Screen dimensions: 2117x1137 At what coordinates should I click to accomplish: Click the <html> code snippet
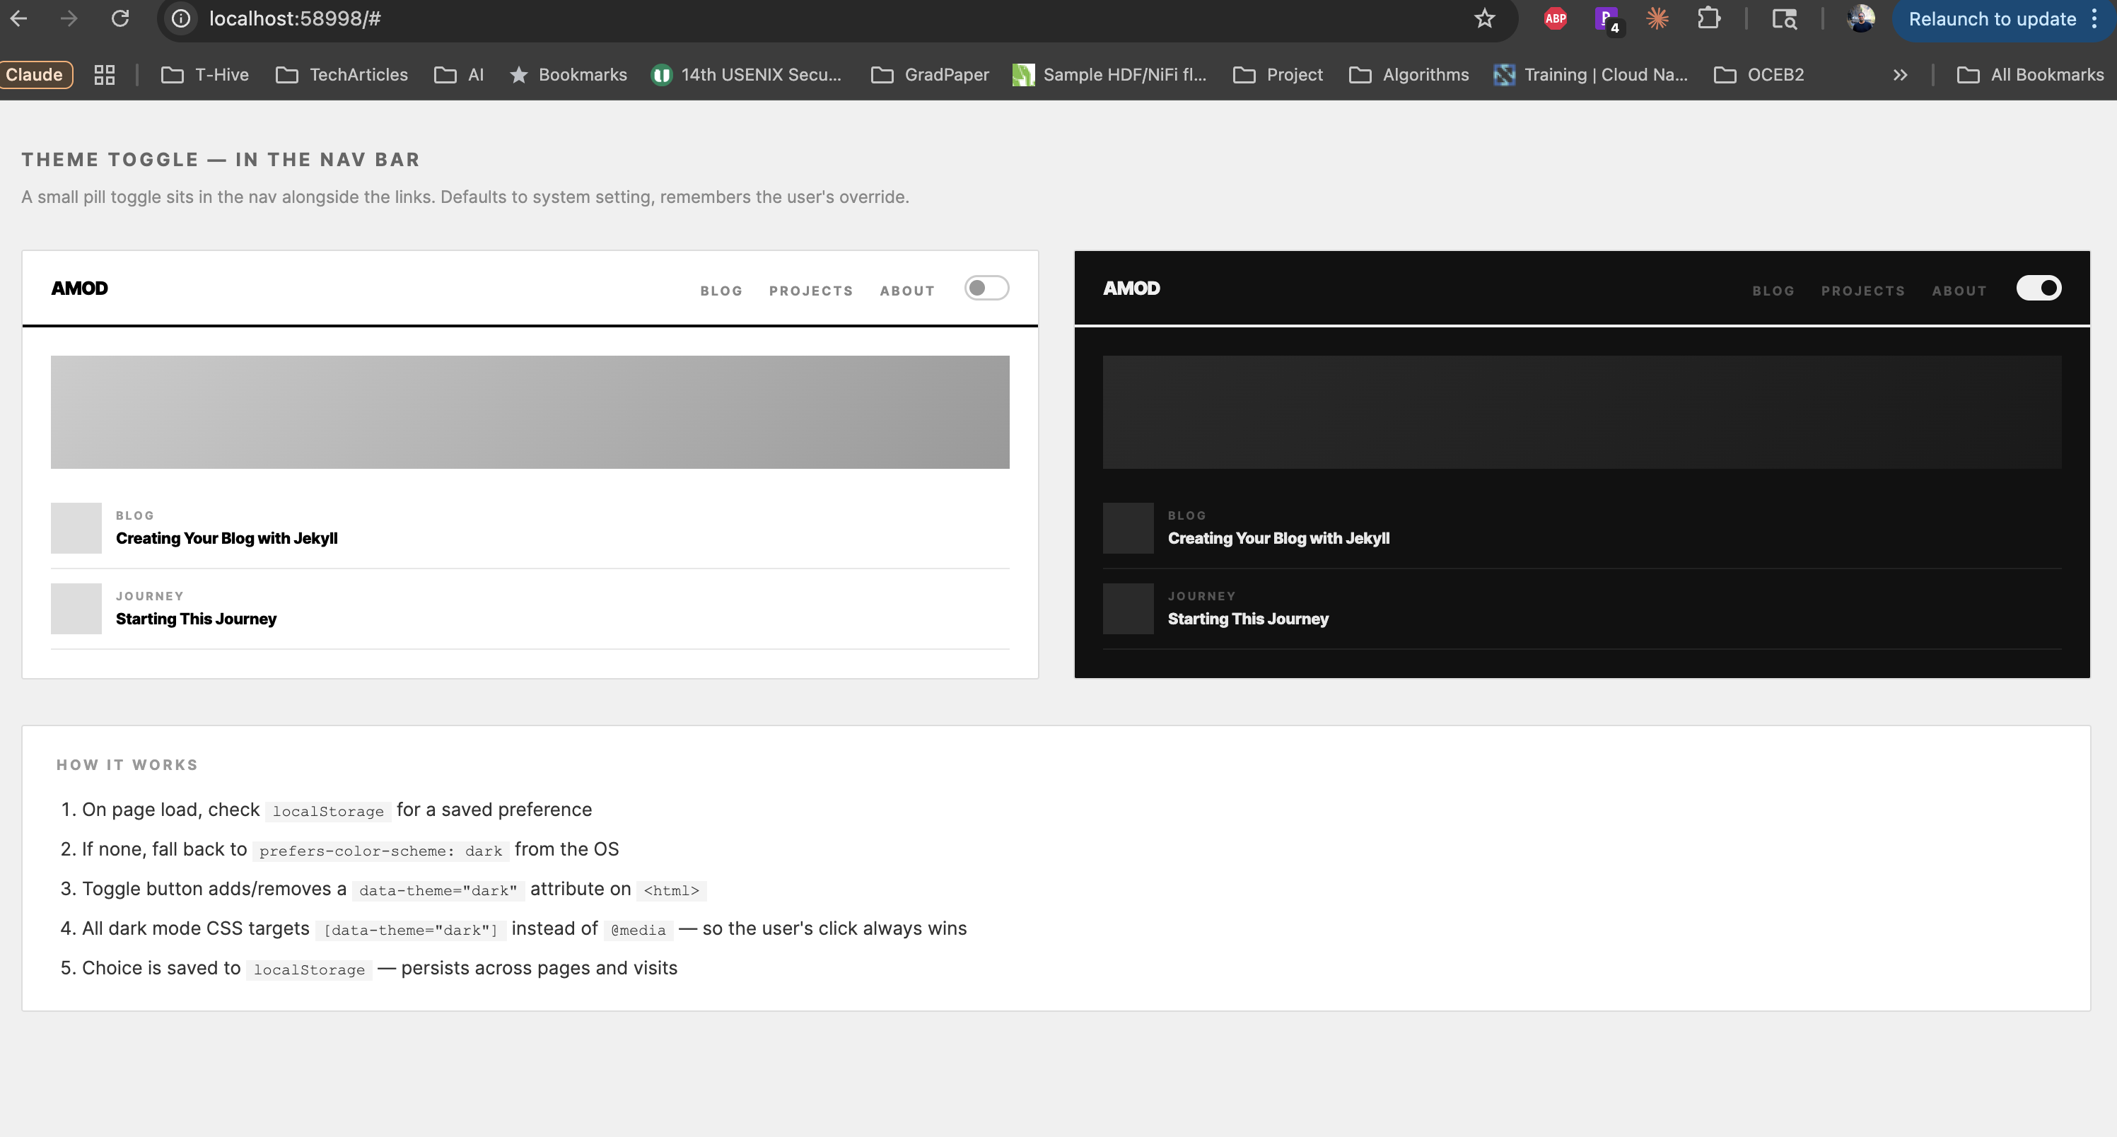pyautogui.click(x=672, y=890)
